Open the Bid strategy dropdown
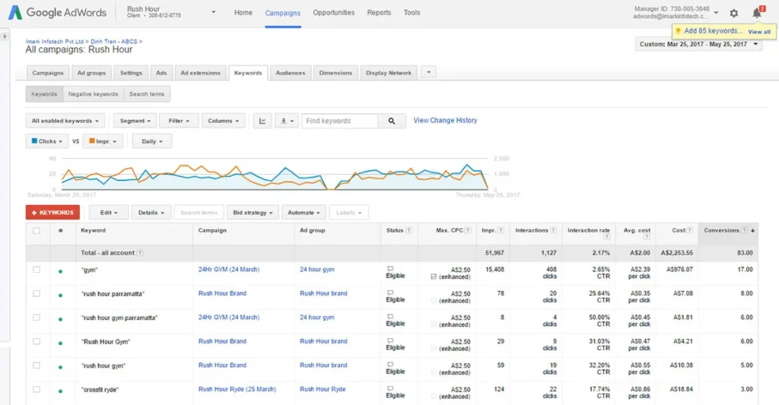Image resolution: width=779 pixels, height=405 pixels. point(253,213)
